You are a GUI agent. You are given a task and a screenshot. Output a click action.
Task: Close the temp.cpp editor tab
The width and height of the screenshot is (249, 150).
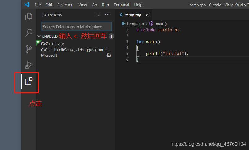147,15
